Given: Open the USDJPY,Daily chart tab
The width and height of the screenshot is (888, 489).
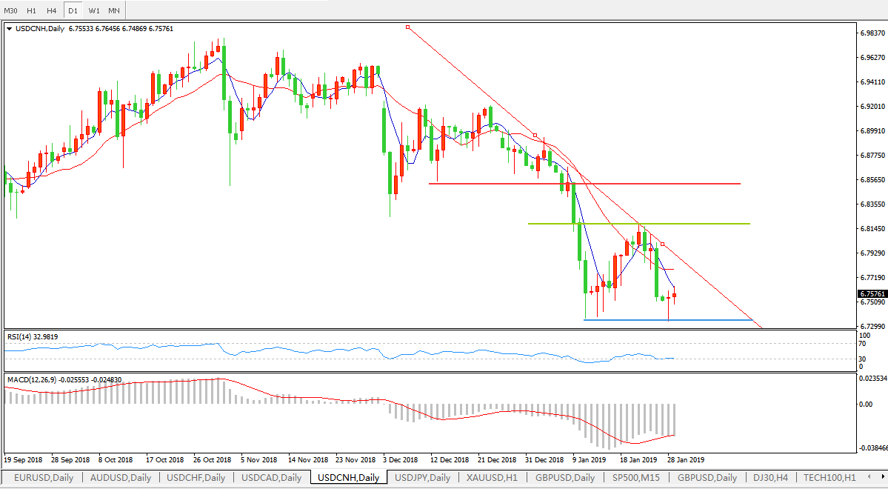Looking at the screenshot, I should pos(423,478).
